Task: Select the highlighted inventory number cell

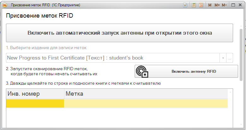Action: pos(35,104)
